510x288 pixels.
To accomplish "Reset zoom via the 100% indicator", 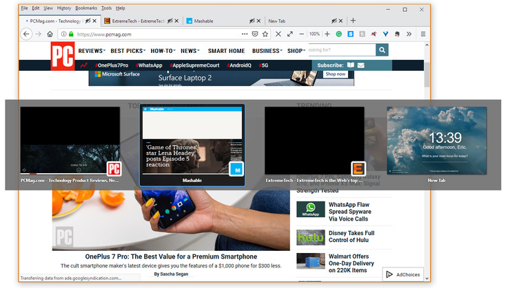I will [314, 34].
